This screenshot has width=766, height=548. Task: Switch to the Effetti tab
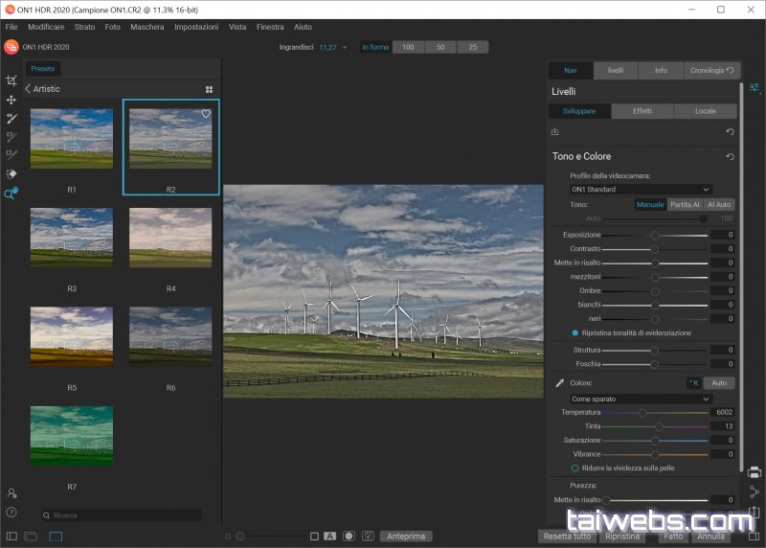(642, 111)
